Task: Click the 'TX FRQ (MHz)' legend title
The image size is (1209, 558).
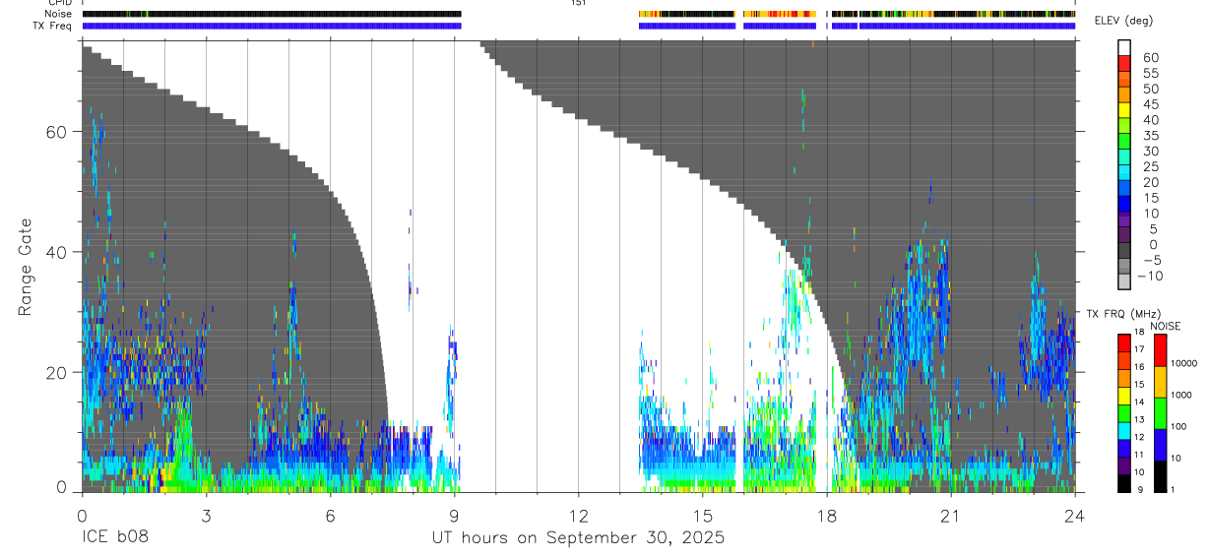Action: tap(1123, 314)
